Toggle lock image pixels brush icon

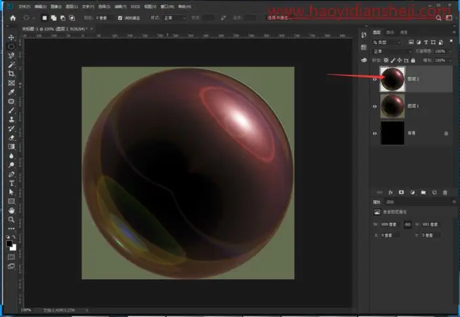click(393, 60)
